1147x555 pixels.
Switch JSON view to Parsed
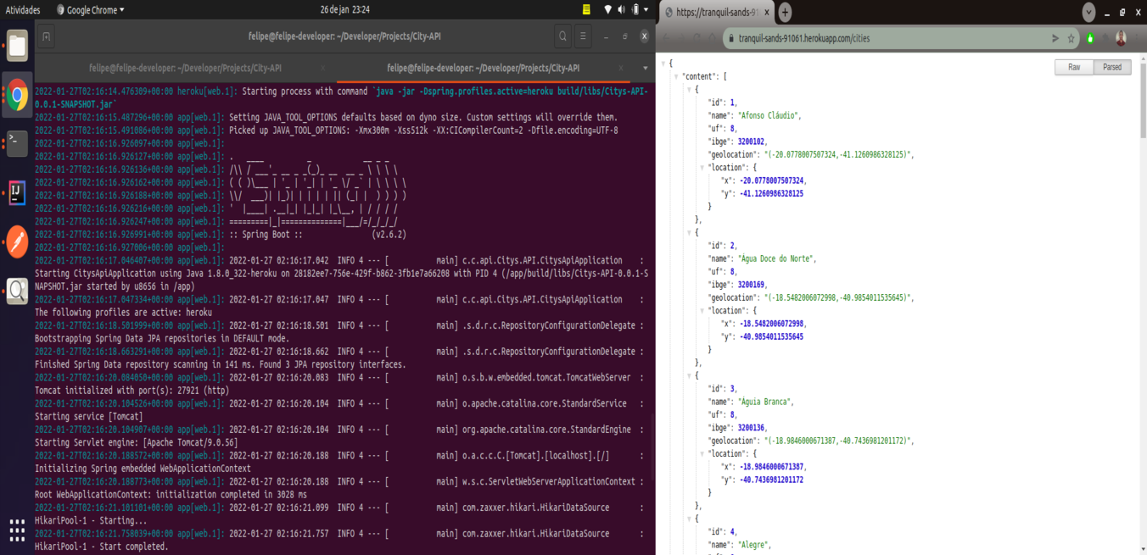tap(1112, 67)
